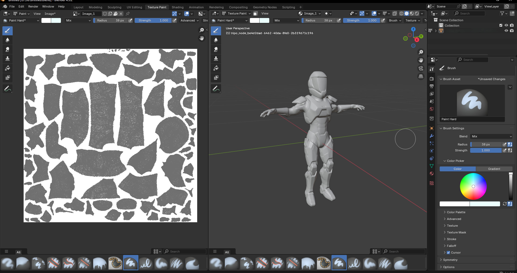Click the Paint Hard brush asset thumbnail
Screen dimensions: 517x273
point(472,103)
